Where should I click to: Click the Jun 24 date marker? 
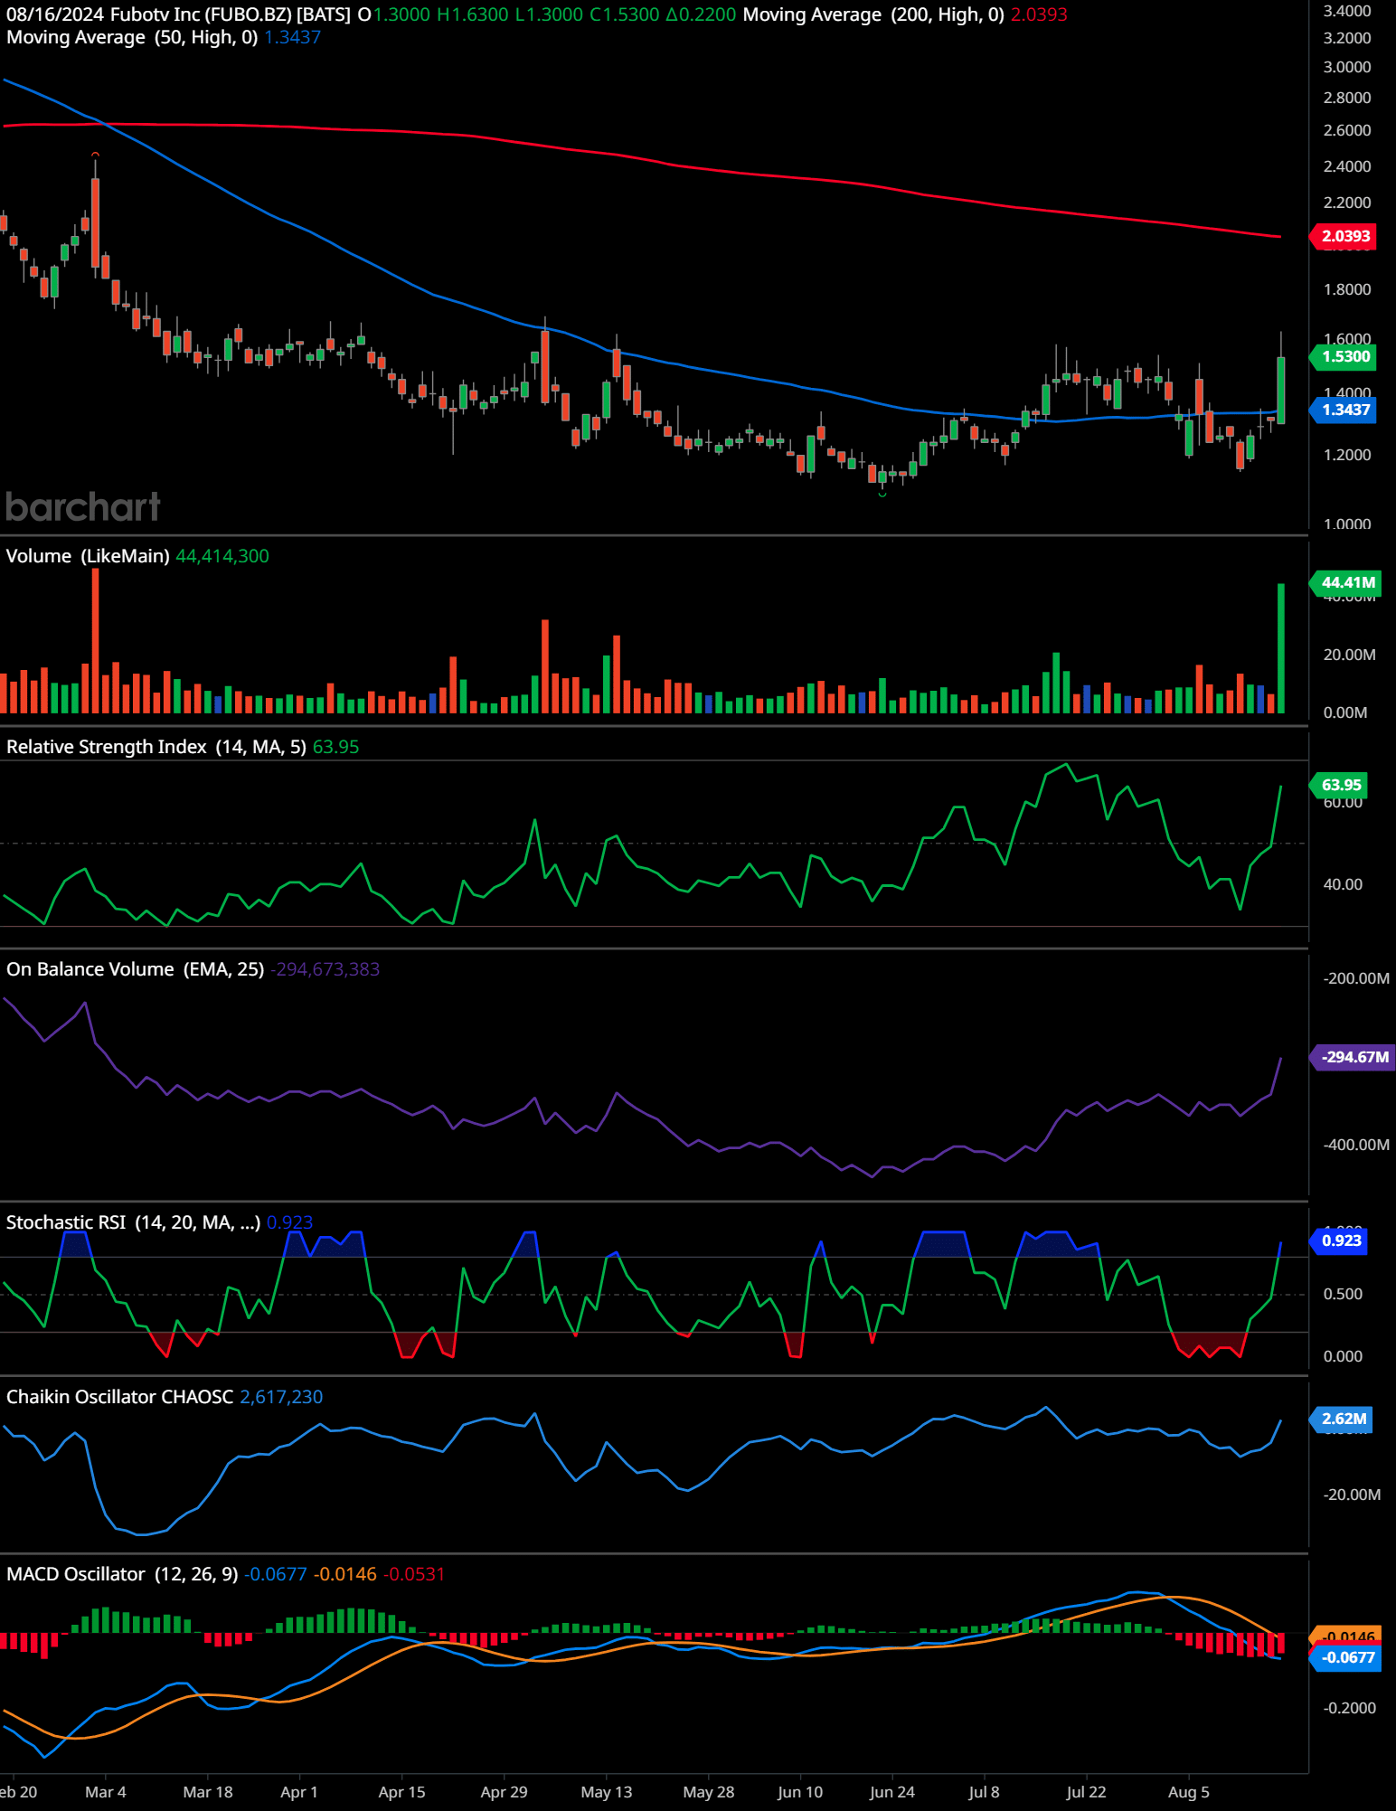[x=892, y=1792]
